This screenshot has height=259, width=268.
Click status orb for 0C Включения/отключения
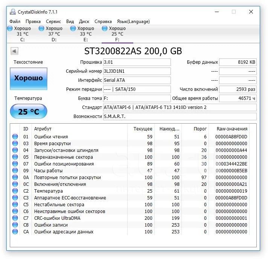15,184
